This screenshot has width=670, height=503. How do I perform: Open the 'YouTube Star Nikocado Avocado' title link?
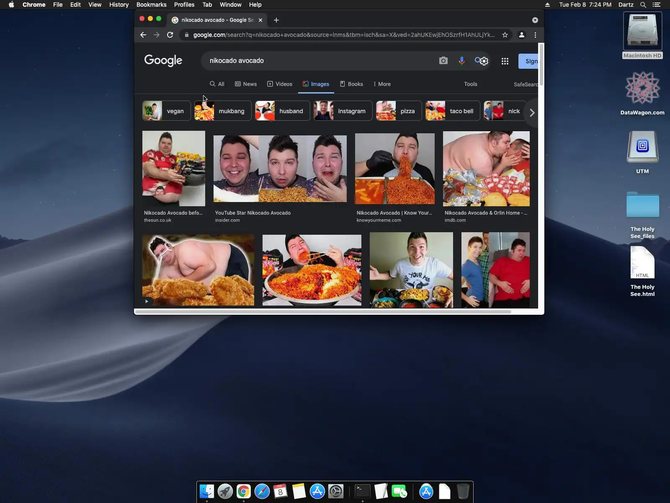click(x=253, y=213)
